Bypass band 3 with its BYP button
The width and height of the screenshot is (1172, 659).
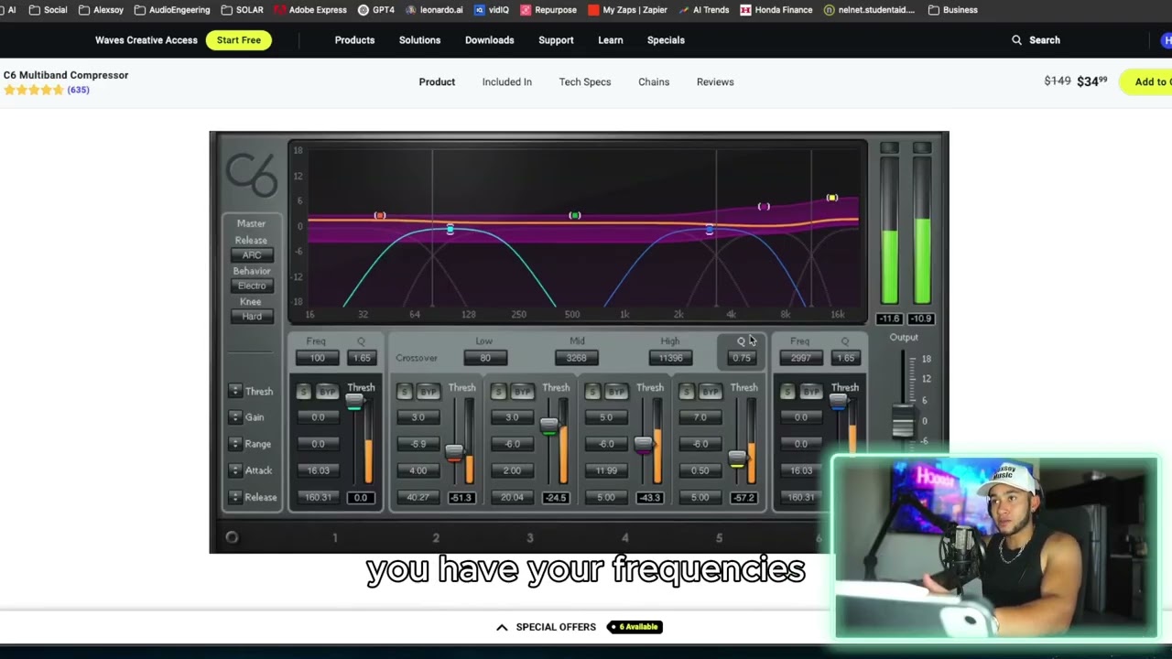pos(522,392)
